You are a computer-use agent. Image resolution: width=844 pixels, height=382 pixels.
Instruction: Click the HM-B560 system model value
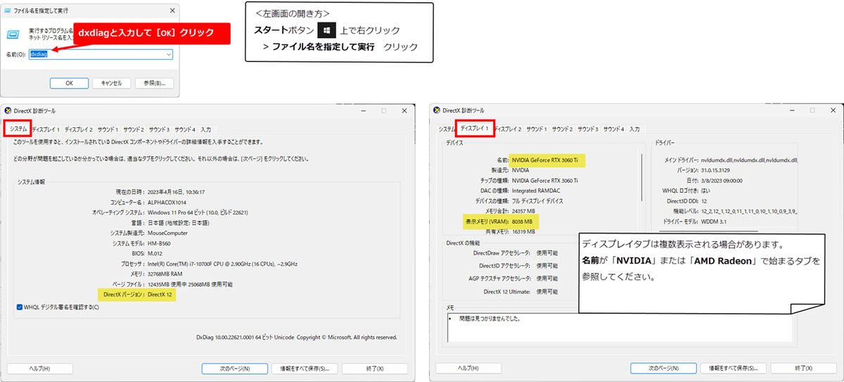(159, 243)
